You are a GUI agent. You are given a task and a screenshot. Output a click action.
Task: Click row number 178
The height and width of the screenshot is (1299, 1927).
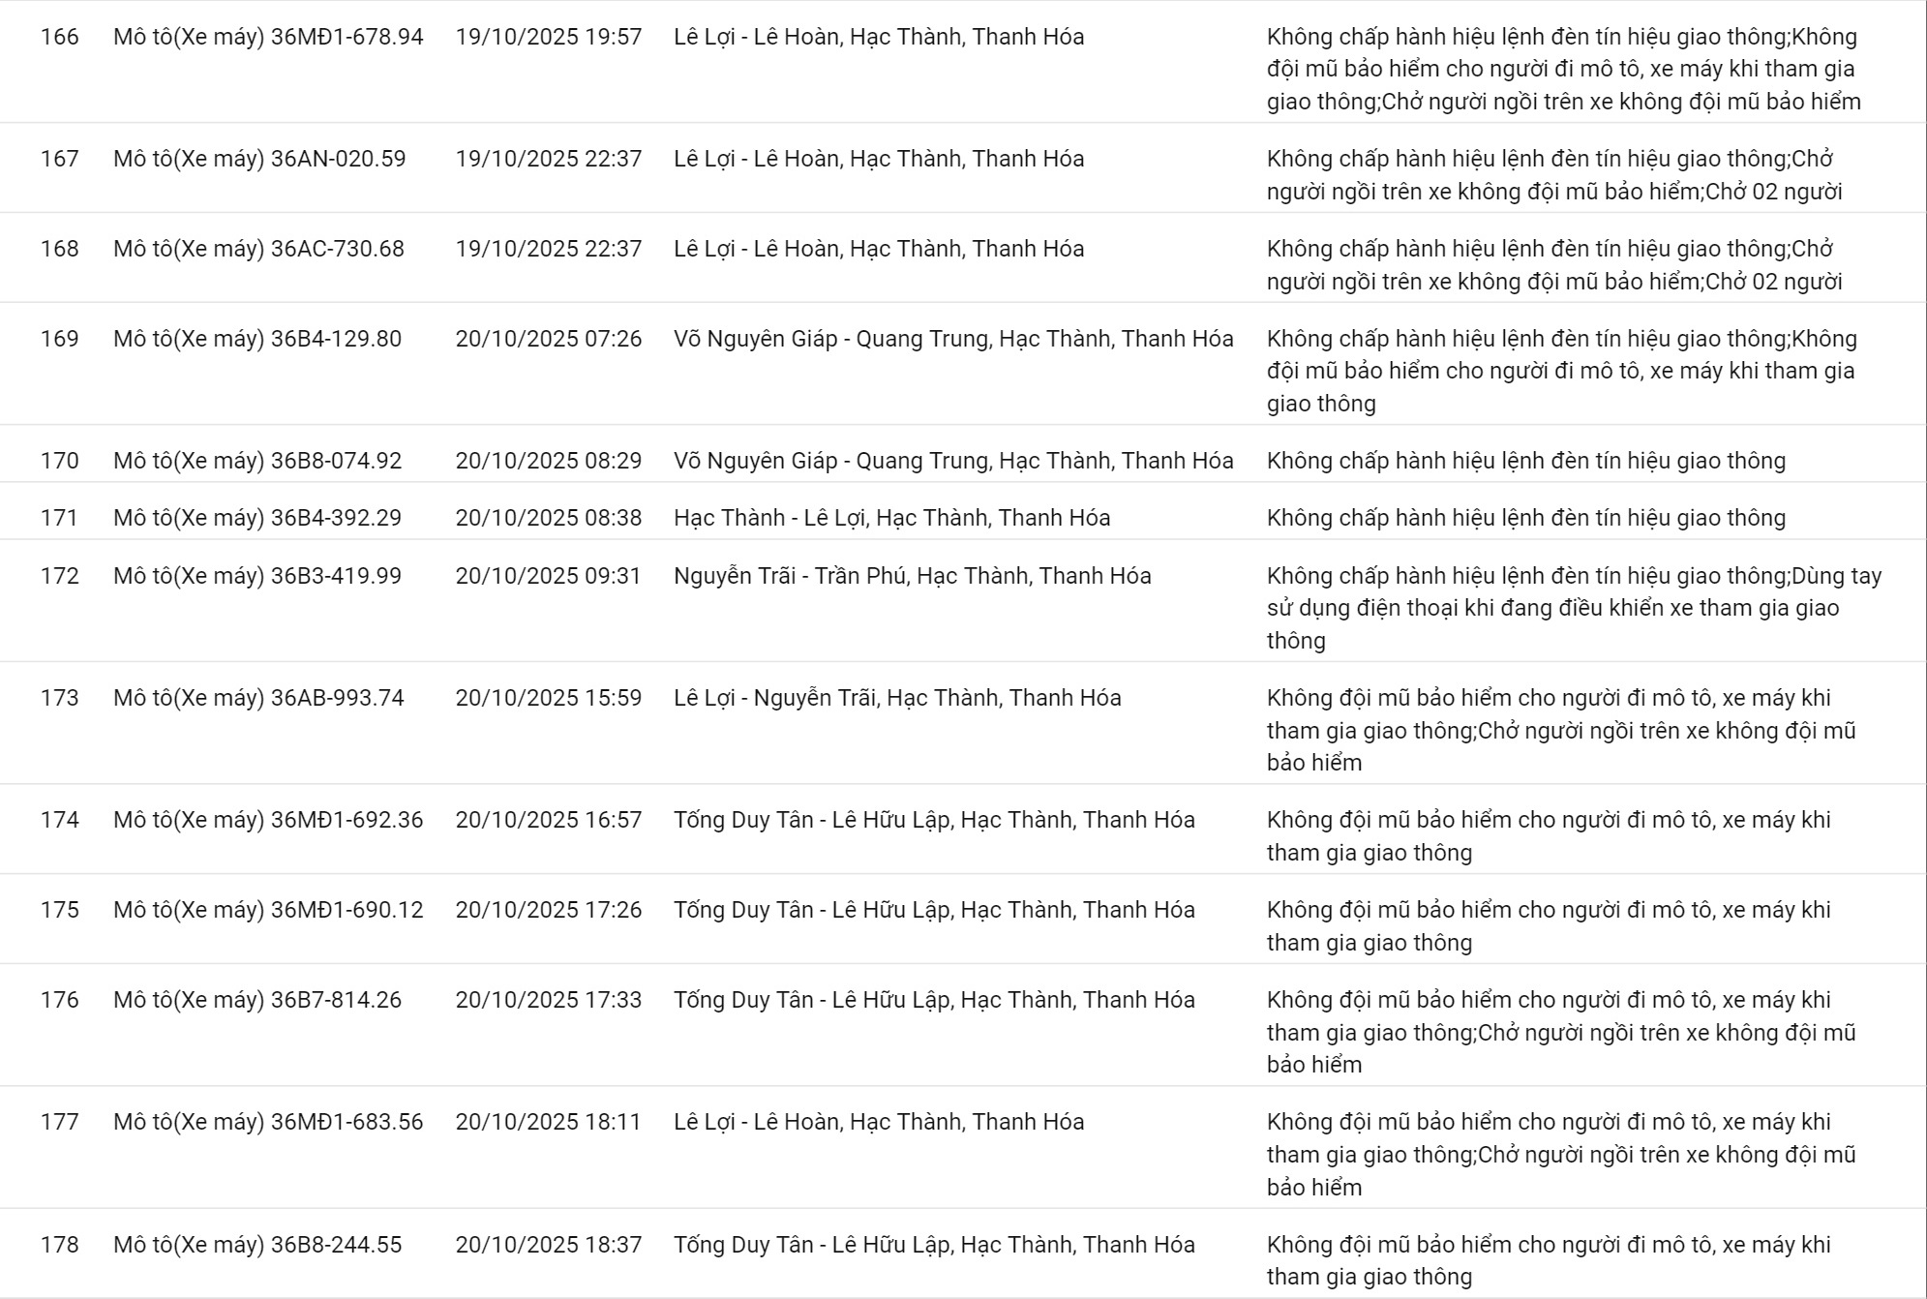point(59,1245)
